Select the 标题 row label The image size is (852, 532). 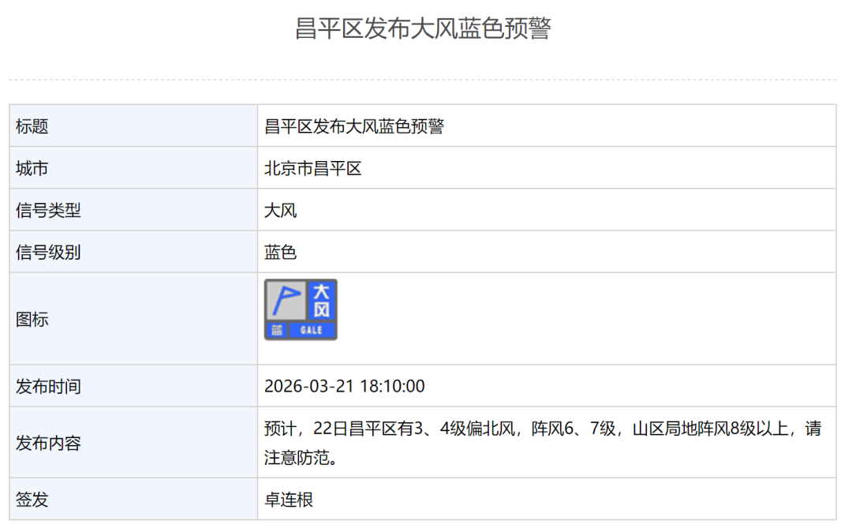[x=32, y=126]
